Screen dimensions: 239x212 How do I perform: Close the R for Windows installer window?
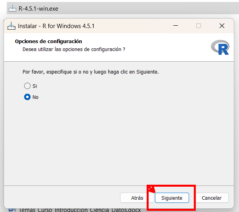point(222,26)
